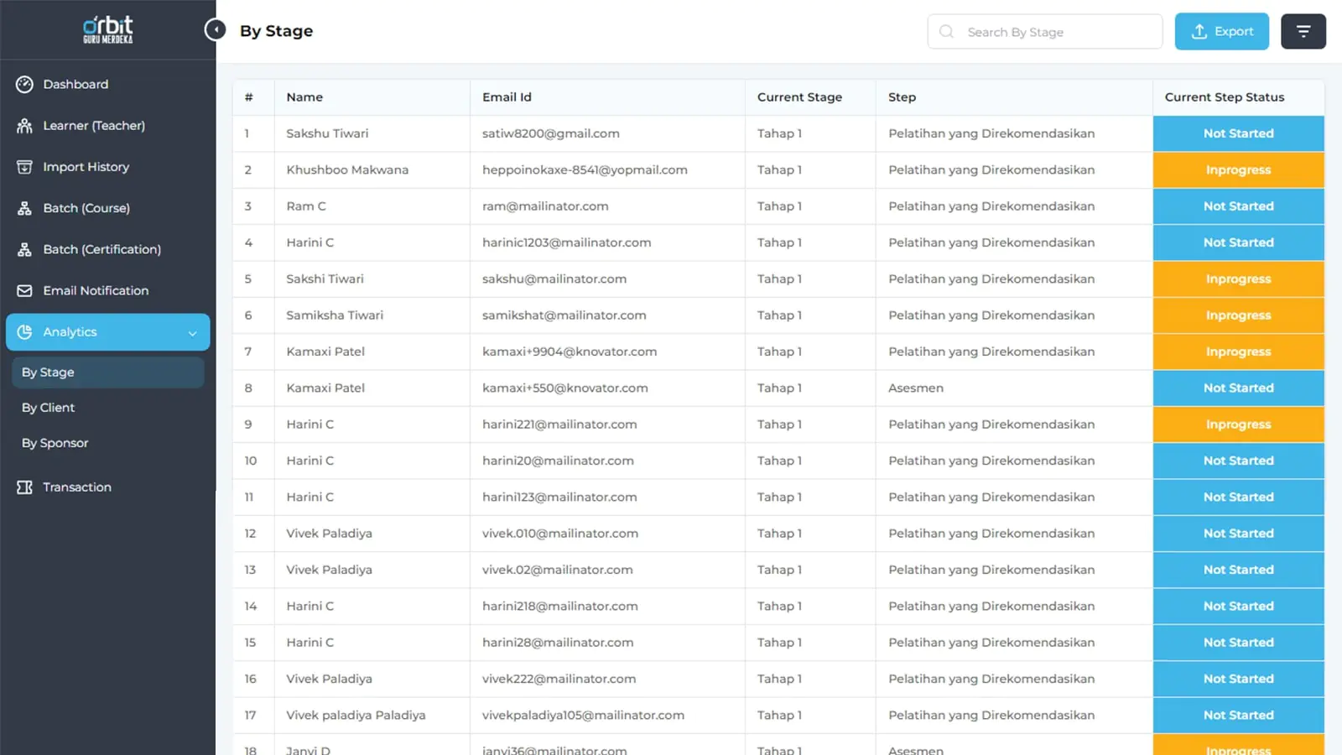Click email samikshat@mailinator.com
Screen dimensions: 1342x755
(564, 315)
